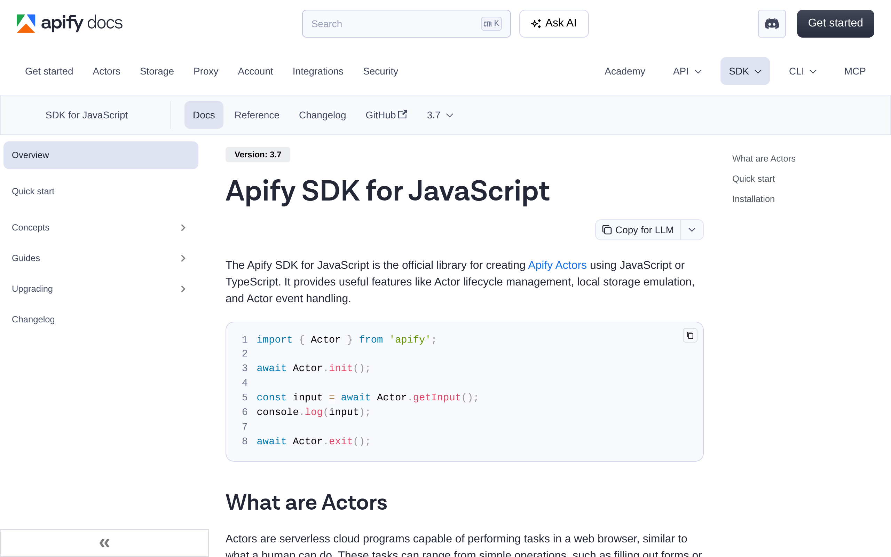Open the MCP navigation link
This screenshot has width=891, height=557.
[854, 71]
